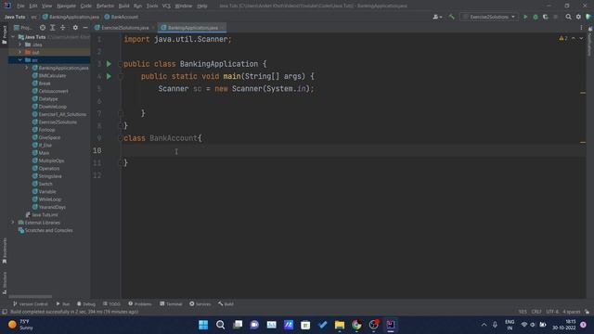This screenshot has height=334, width=594.
Task: Start debugging with the green bug icon
Action: coord(536,17)
